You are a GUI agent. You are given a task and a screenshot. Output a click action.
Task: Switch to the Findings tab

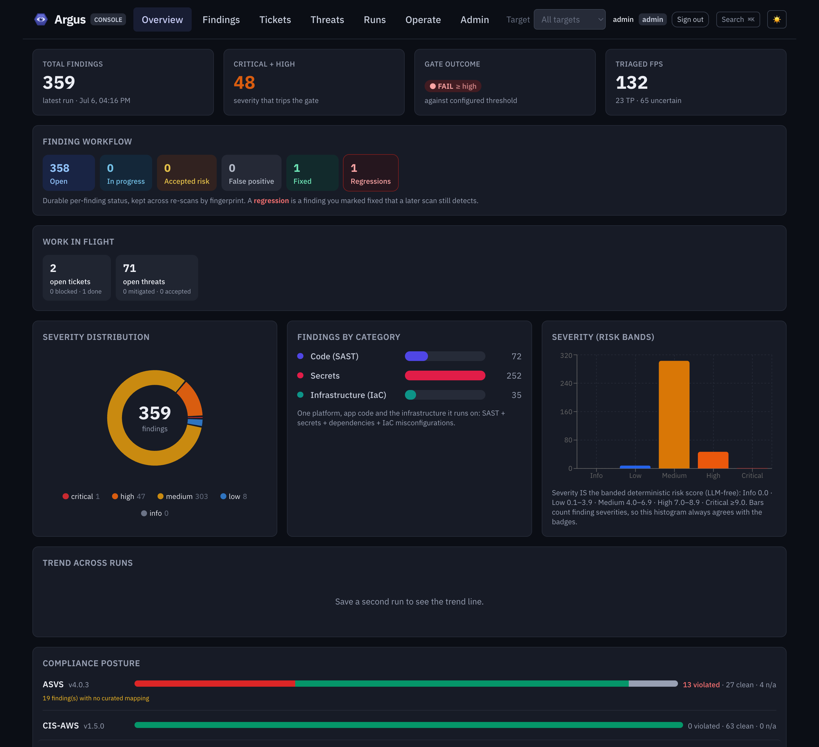point(221,20)
